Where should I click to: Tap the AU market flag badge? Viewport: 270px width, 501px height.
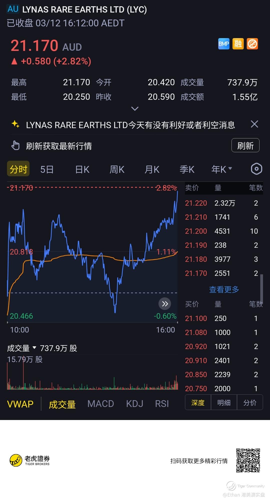pos(13,9)
